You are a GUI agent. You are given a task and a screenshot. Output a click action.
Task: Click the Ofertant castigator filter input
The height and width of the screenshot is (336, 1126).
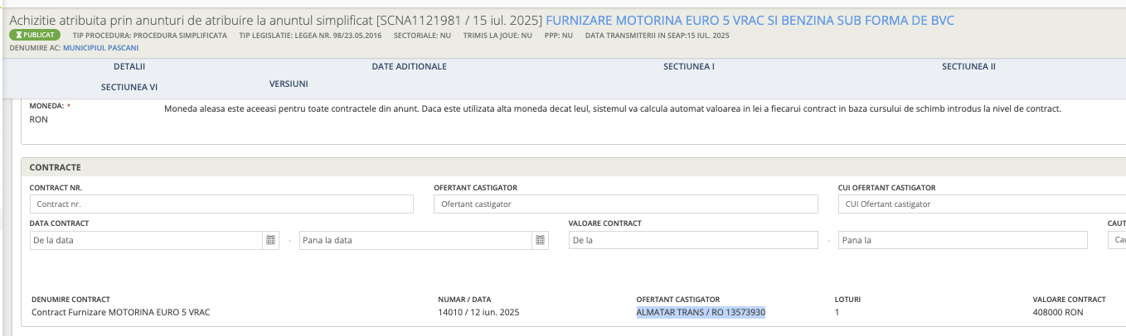point(625,204)
